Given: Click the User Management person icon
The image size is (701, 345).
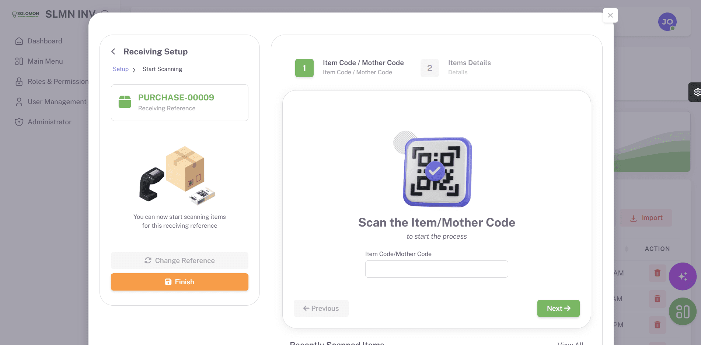Looking at the screenshot, I should pyautogui.click(x=19, y=102).
